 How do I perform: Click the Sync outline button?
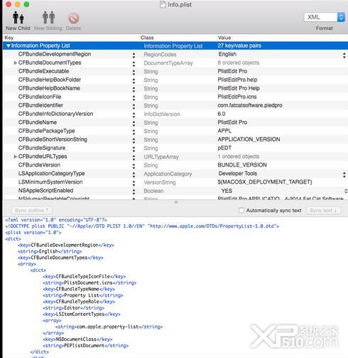pyautogui.click(x=32, y=210)
